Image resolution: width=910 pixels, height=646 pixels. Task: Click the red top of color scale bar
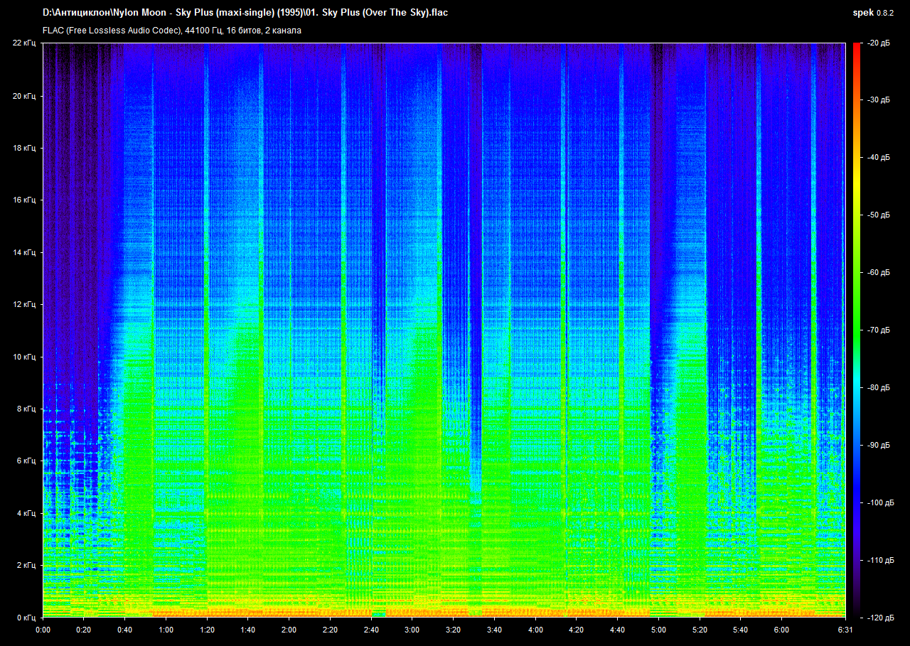(857, 50)
